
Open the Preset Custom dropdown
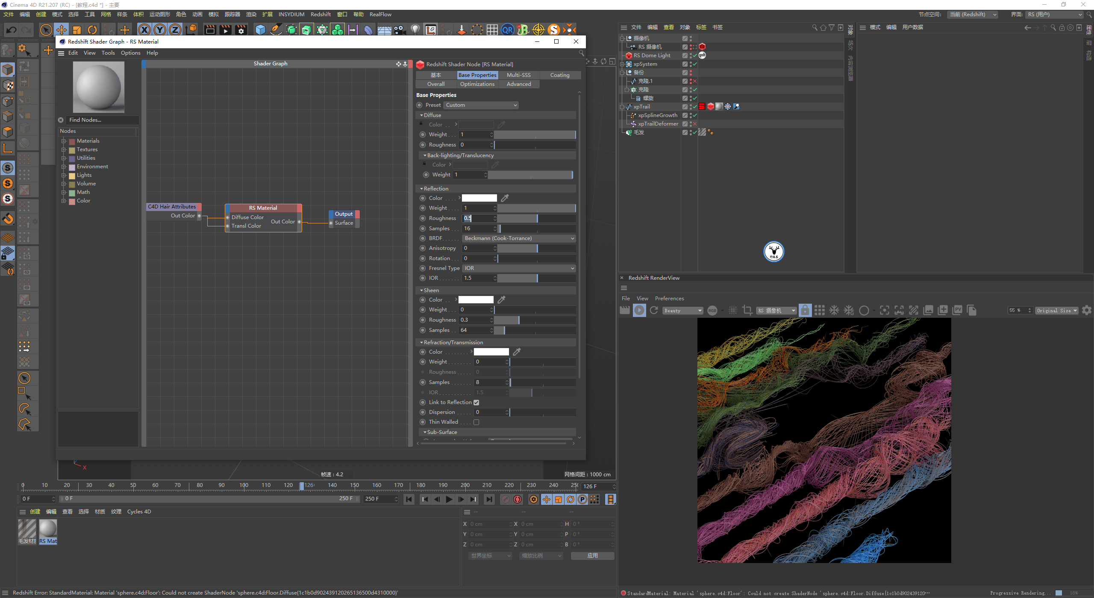pos(481,105)
